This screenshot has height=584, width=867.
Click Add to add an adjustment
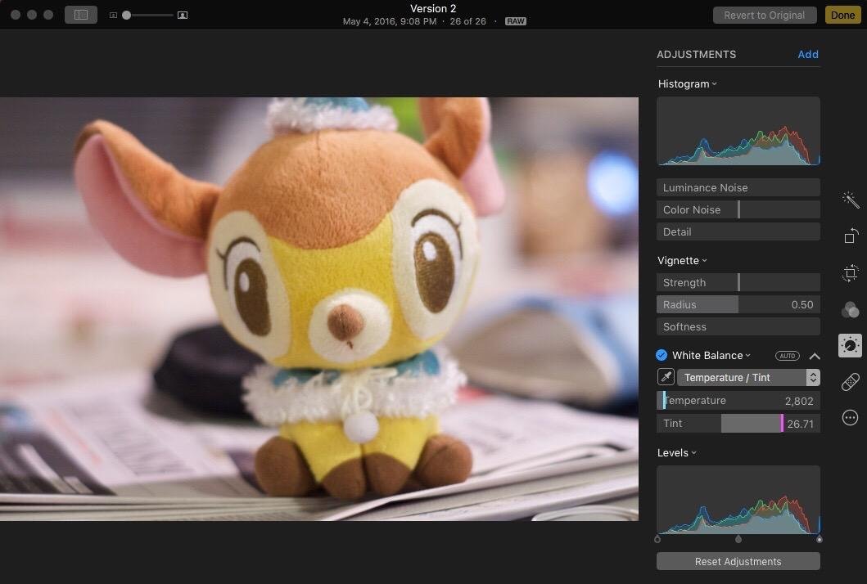click(x=808, y=54)
